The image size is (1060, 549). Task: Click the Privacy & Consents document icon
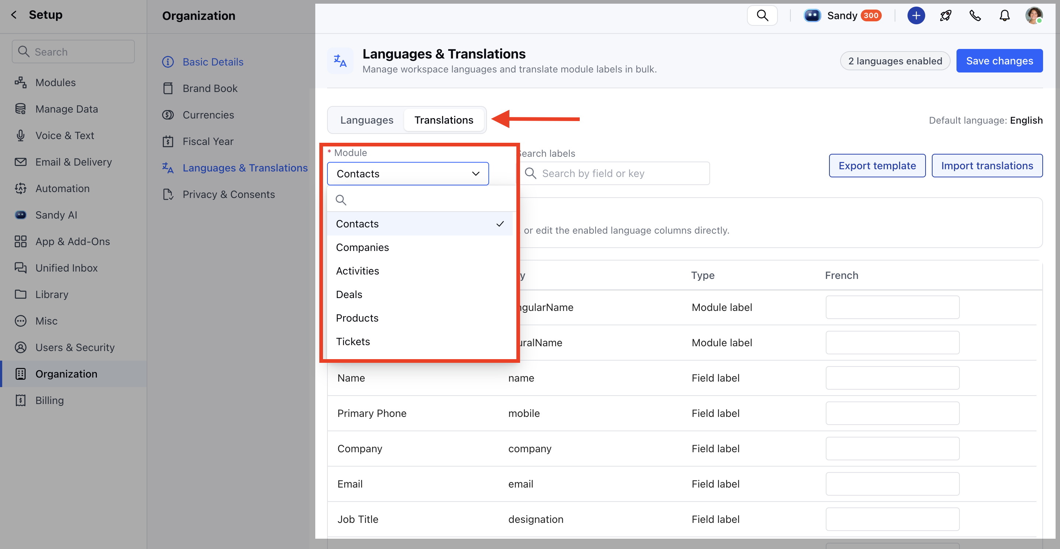pyautogui.click(x=168, y=195)
